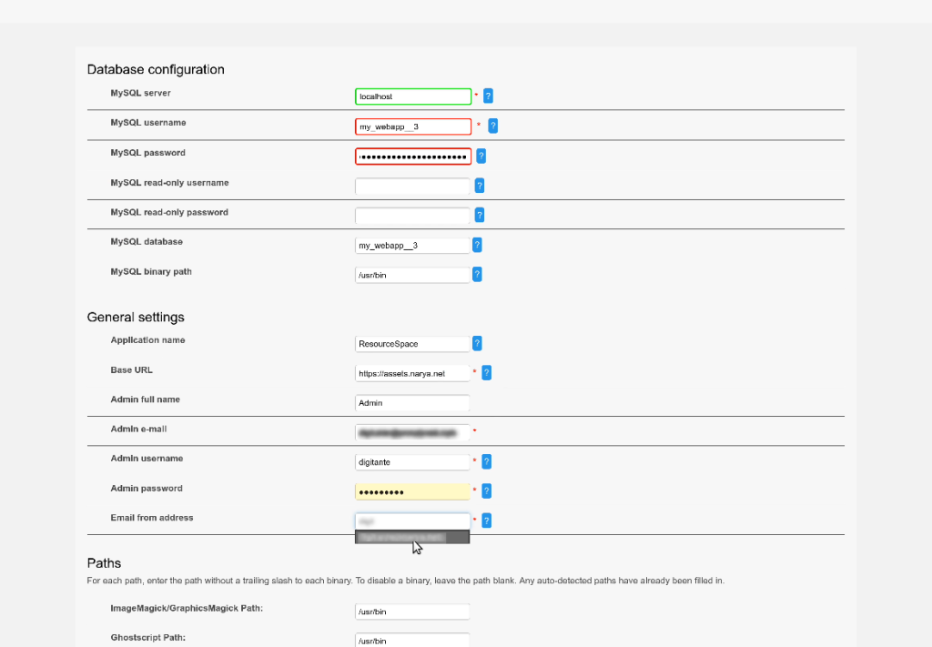Open help for the MySQL server setting
This screenshot has width=932, height=647.
point(488,96)
